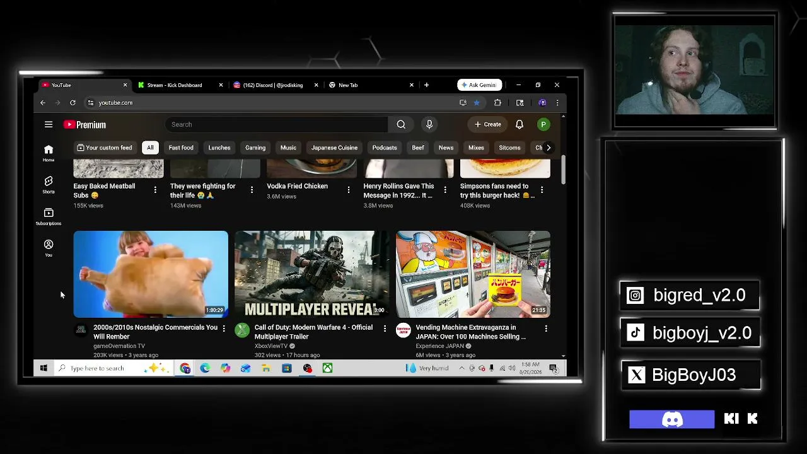Select the Podcasts chip
Viewport: 807px width, 454px height.
385,148
